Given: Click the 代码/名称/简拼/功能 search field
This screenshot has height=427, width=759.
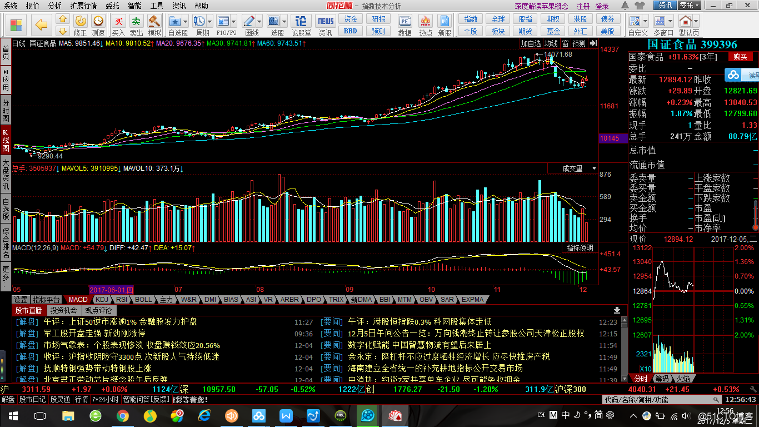Looking at the screenshot, I should pos(663,400).
